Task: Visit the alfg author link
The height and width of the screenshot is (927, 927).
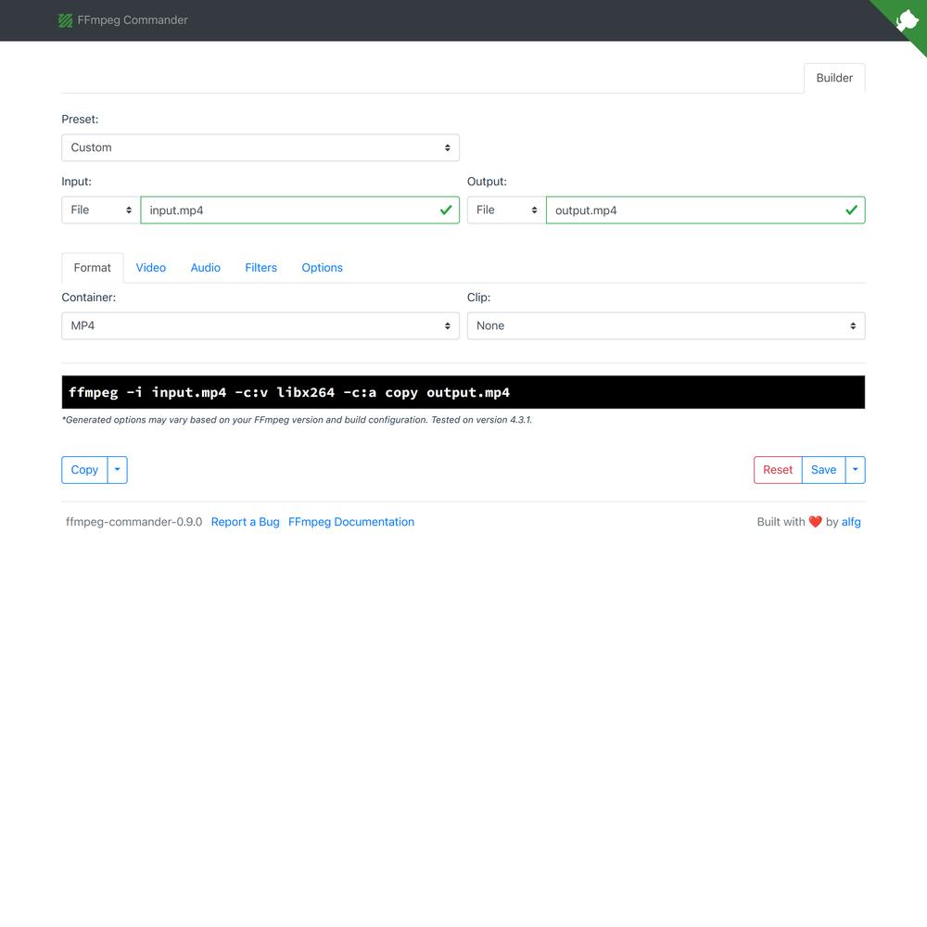Action: pyautogui.click(x=851, y=522)
